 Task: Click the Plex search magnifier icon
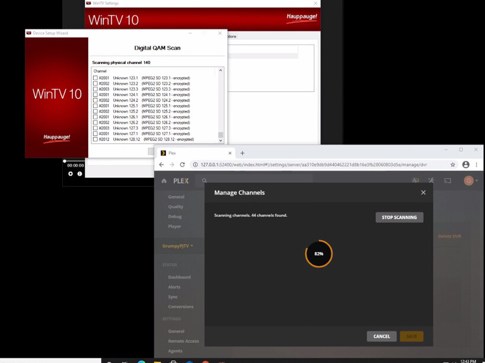(x=204, y=180)
